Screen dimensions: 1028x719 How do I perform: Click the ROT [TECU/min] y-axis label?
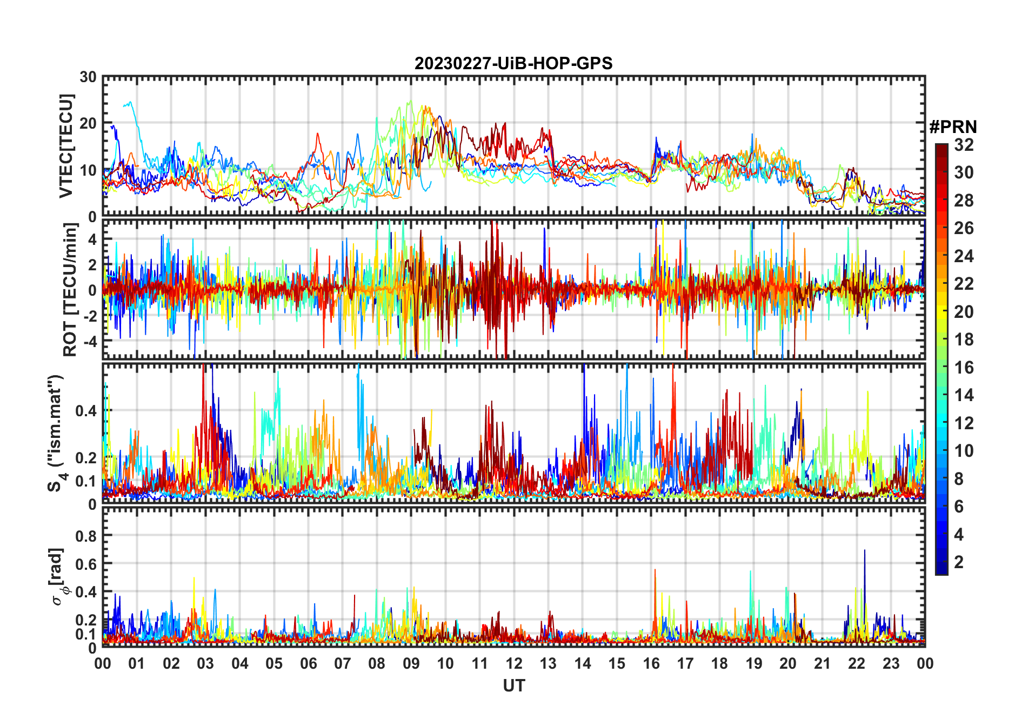[70, 290]
